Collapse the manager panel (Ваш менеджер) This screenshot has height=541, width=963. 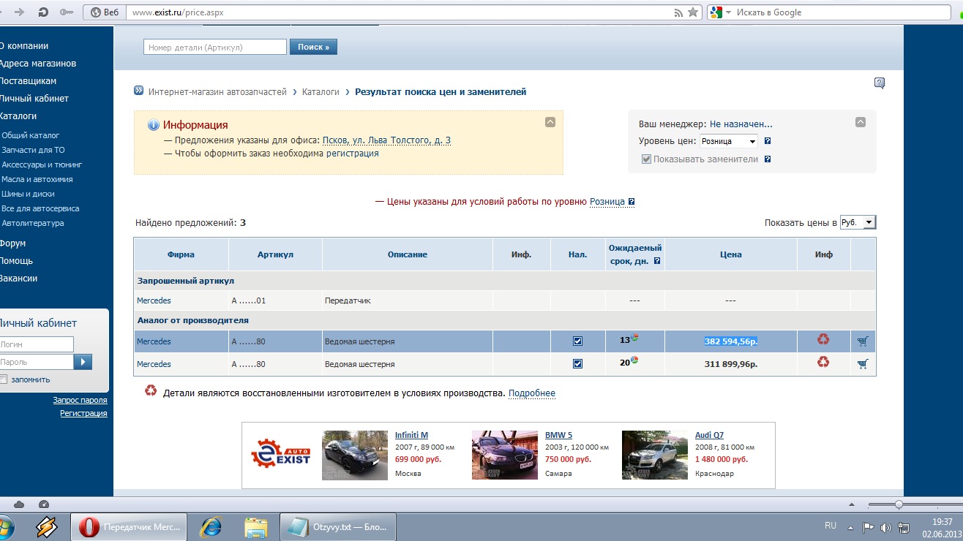(861, 122)
